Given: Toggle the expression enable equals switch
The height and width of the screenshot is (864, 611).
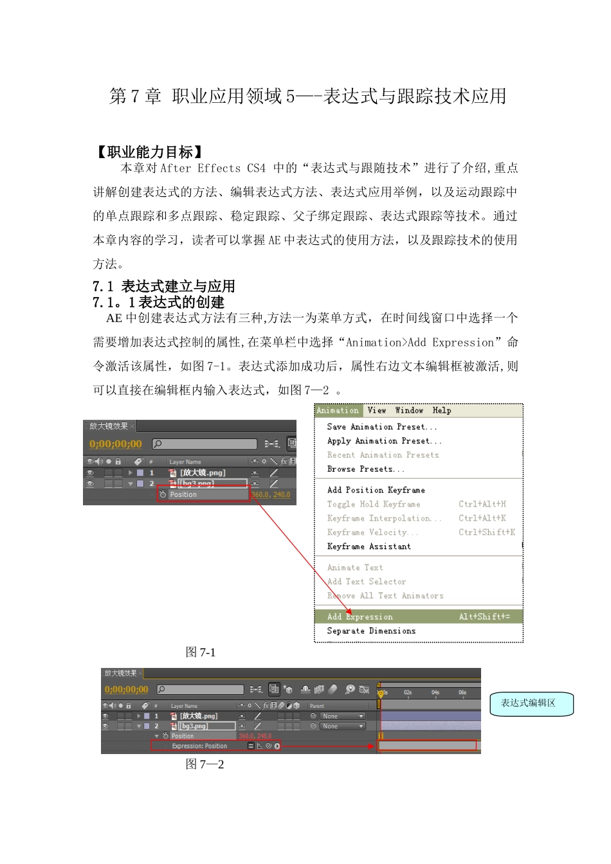Looking at the screenshot, I should point(251,746).
